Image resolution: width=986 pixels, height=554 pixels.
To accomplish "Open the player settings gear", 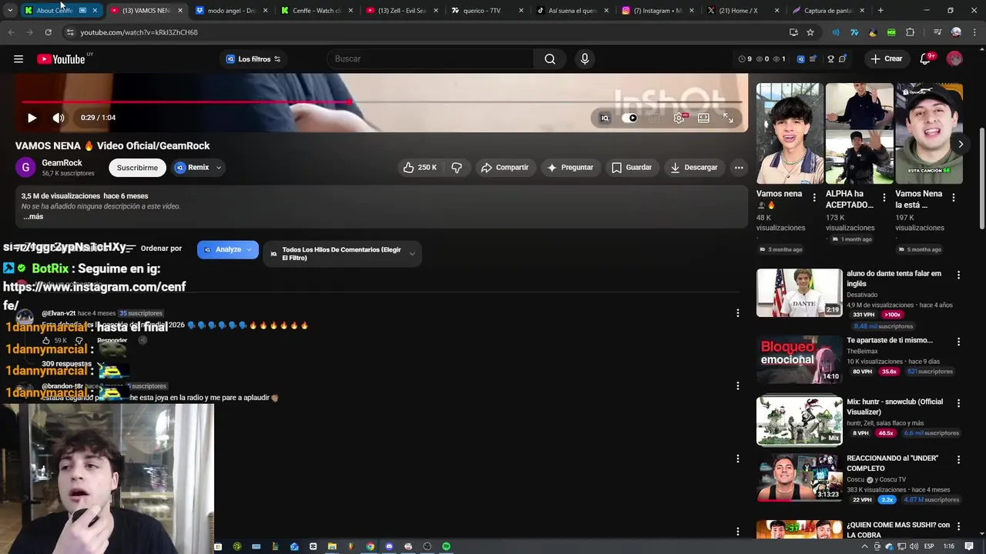I will [x=679, y=118].
